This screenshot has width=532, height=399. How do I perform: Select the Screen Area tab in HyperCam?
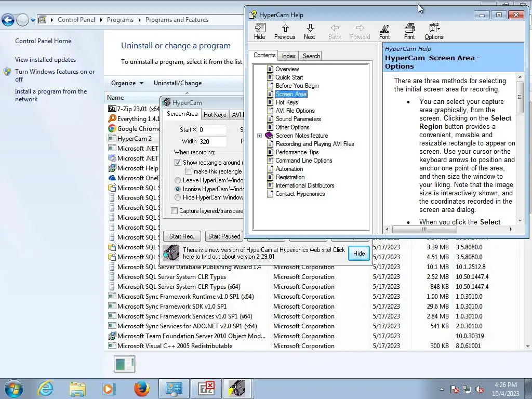point(182,114)
